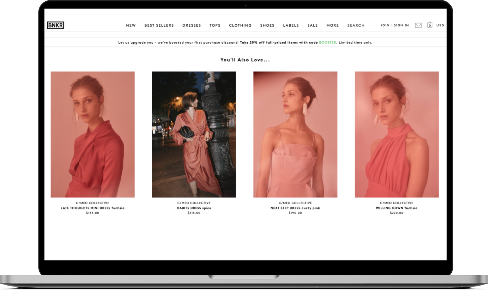Click the promo text 'Take 20% off full-priced items'
The image size is (488, 297).
(x=269, y=43)
